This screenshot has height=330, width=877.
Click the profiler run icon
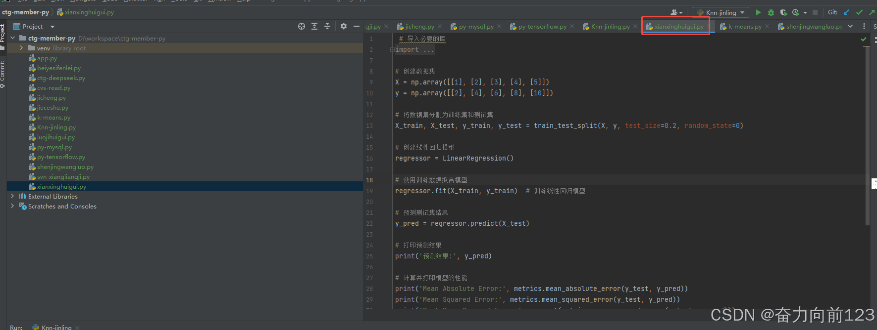796,12
